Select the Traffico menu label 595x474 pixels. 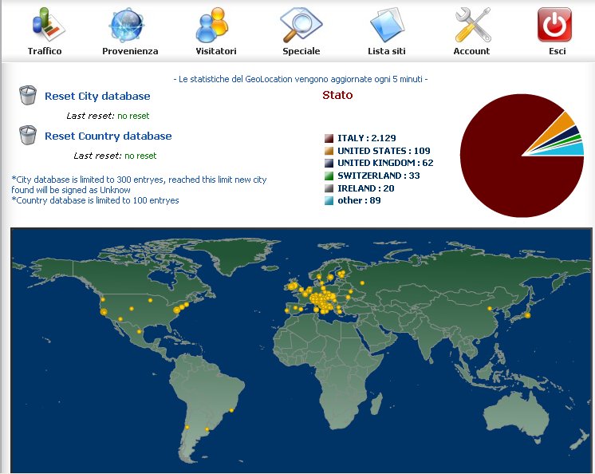(x=45, y=51)
